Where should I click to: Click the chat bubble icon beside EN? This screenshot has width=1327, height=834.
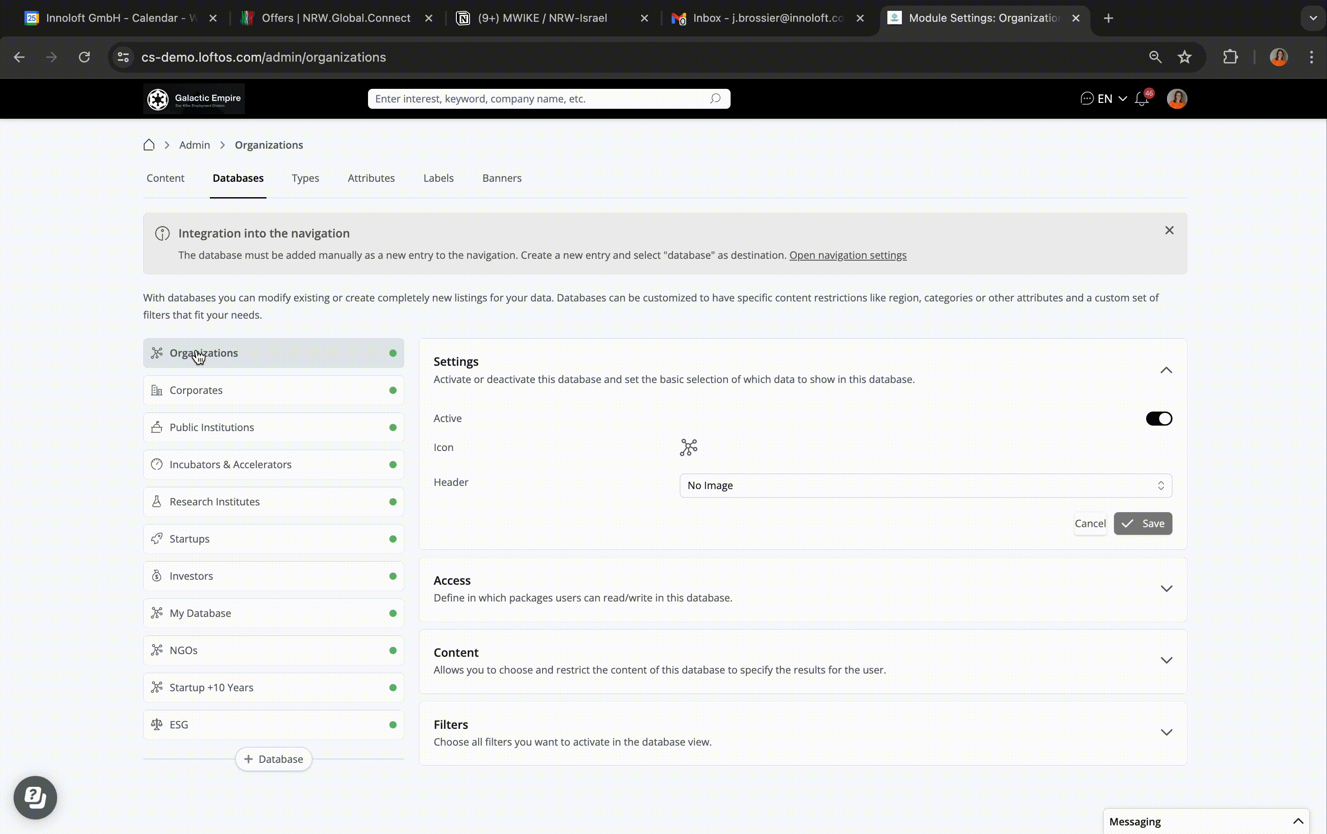1087,99
